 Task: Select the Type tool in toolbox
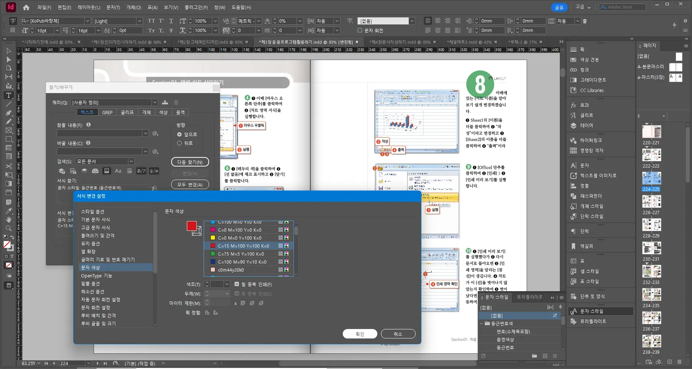pos(9,95)
